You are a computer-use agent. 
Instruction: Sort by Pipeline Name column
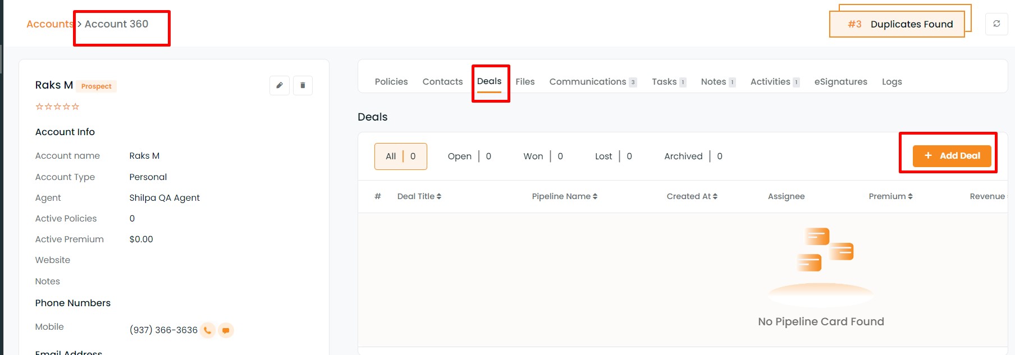click(565, 196)
